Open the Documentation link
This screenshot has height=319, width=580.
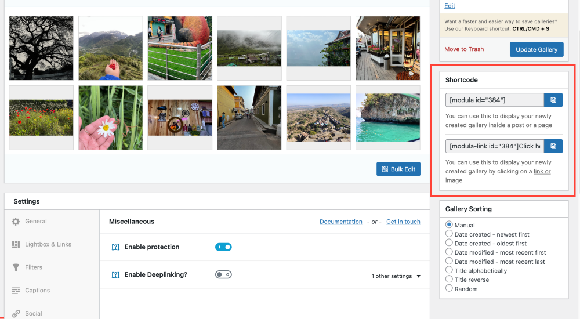[x=340, y=222]
